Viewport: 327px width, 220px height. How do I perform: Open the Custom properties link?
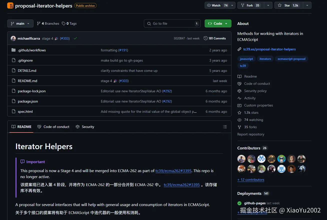(255, 105)
